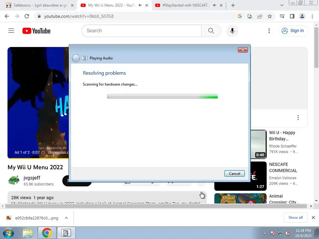
Task: Expand the tab search dropdown chevron
Action: pyautogui.click(x=282, y=5)
